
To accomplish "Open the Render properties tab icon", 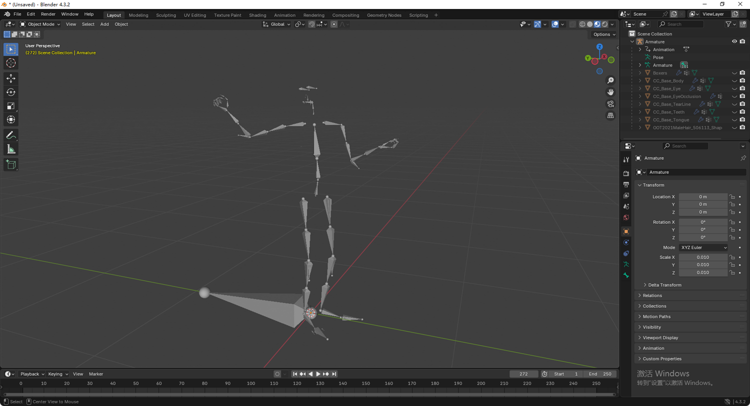I will [626, 173].
